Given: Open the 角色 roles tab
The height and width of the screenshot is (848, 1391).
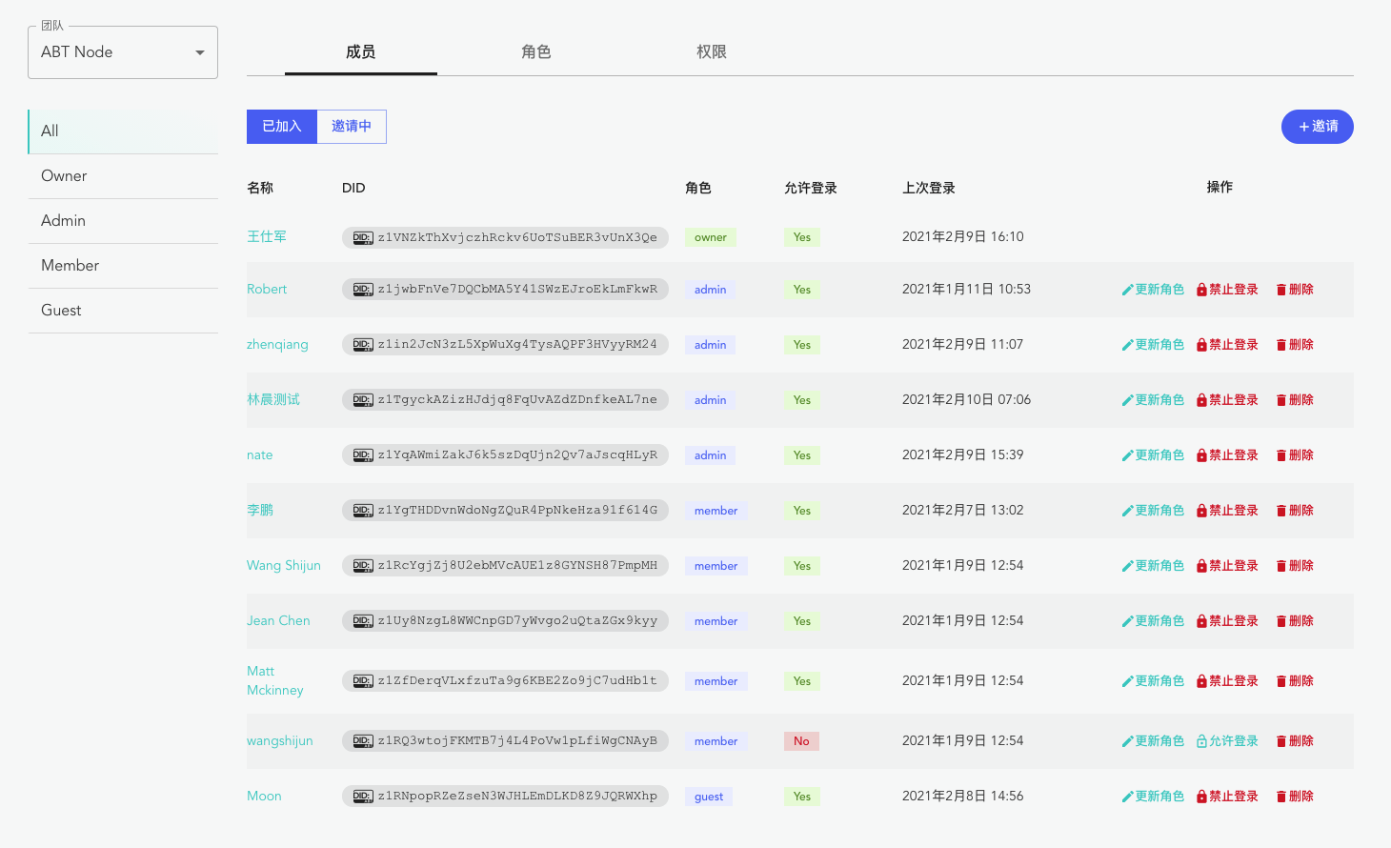Looking at the screenshot, I should (x=536, y=52).
